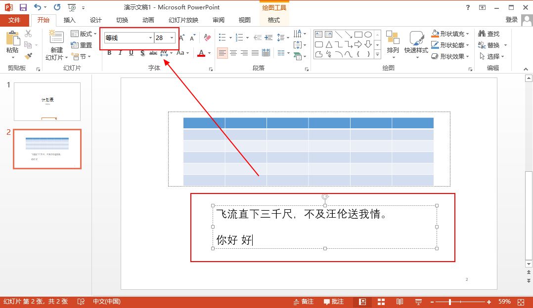This screenshot has width=533, height=308.
Task: Open the 动画 ribbon tab
Action: (148, 20)
